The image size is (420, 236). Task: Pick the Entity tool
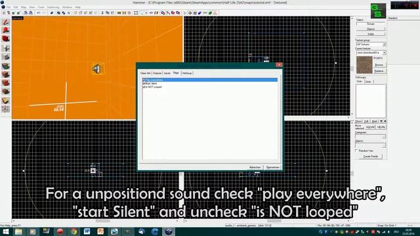point(6,48)
